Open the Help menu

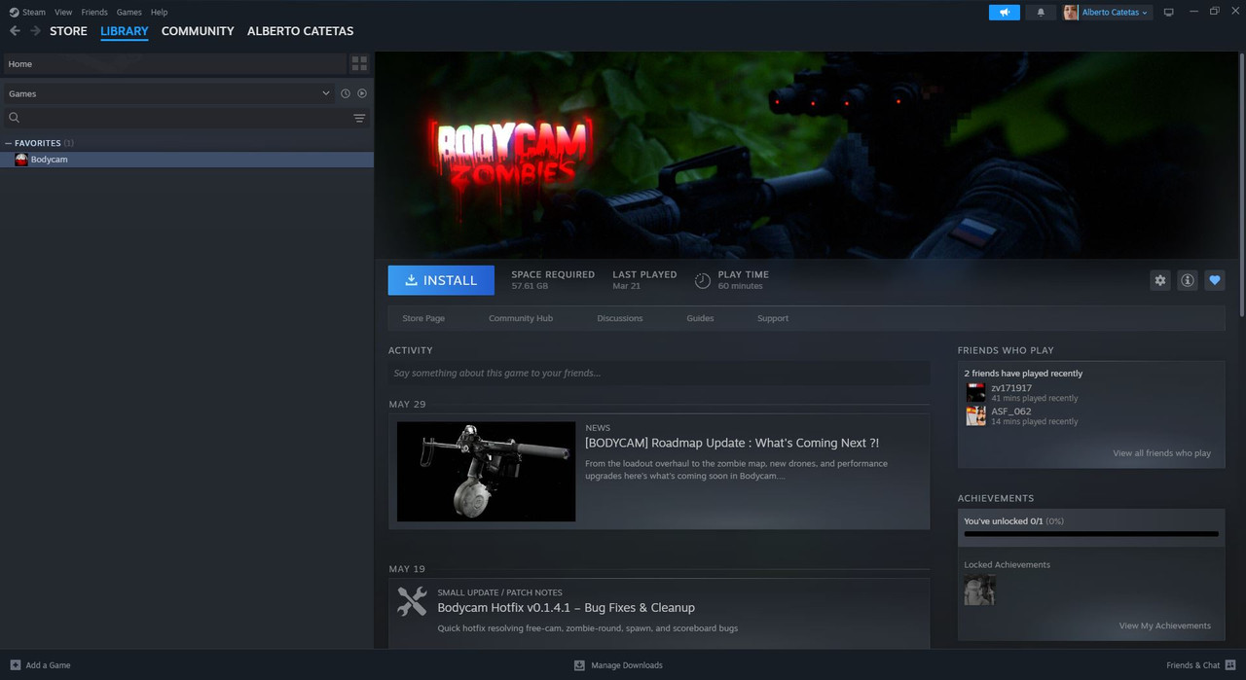click(160, 12)
